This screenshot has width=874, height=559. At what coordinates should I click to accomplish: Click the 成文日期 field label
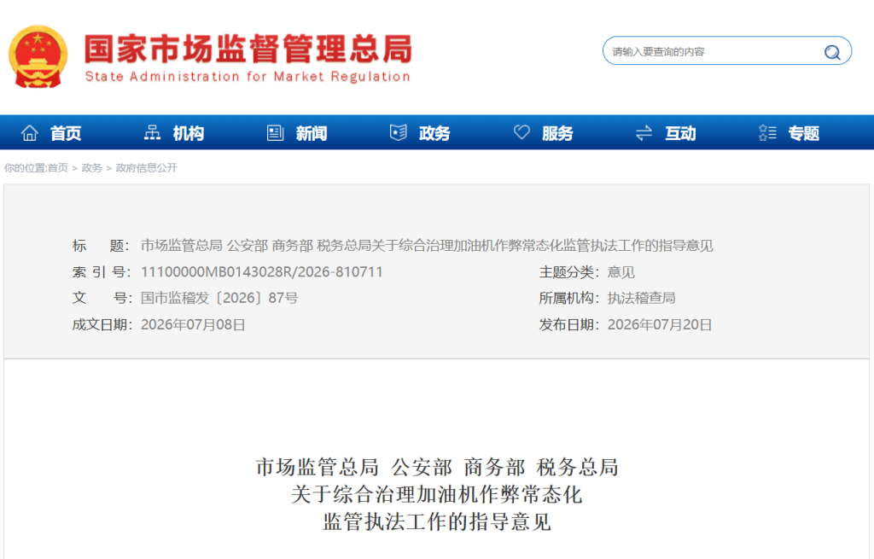(x=101, y=325)
